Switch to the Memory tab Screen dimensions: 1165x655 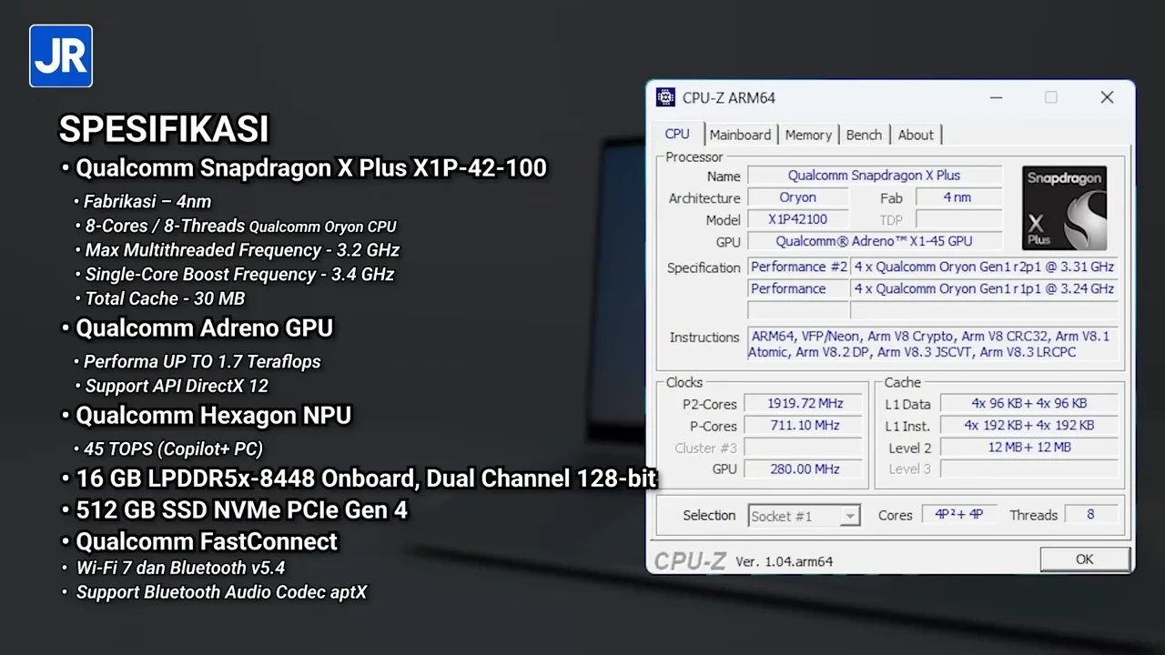click(808, 135)
